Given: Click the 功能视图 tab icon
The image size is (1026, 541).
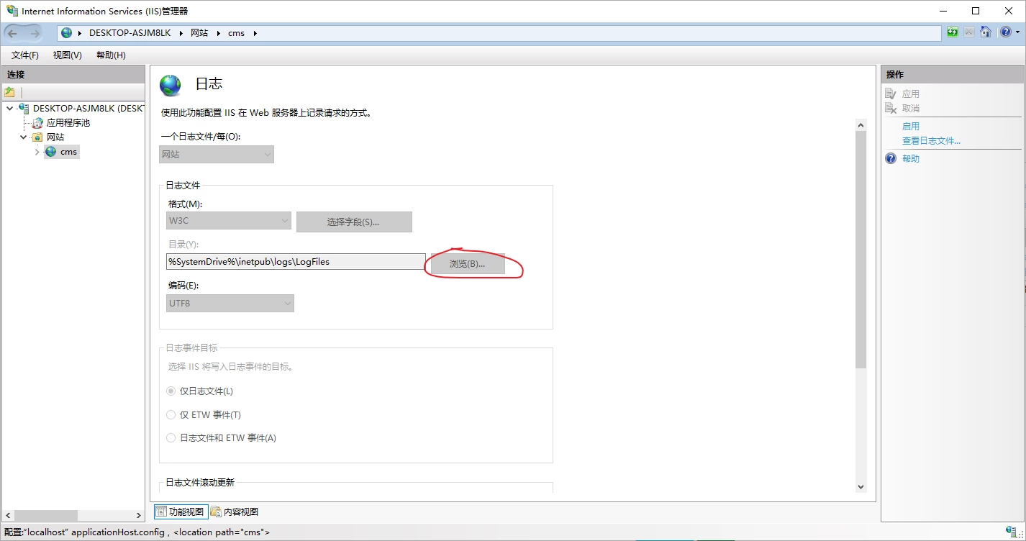Looking at the screenshot, I should (x=161, y=512).
